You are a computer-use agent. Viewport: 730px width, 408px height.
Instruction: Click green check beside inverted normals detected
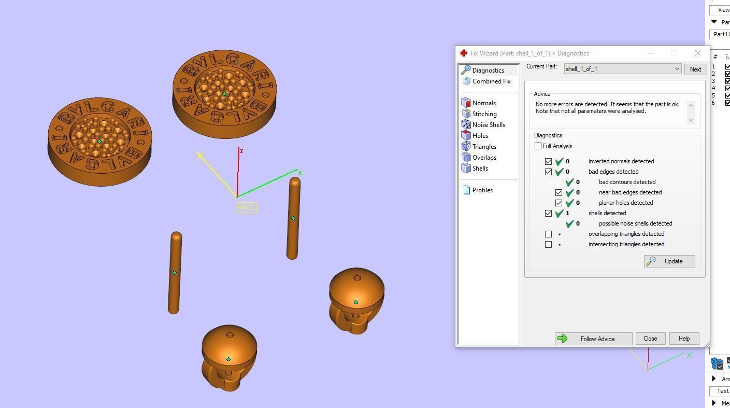(559, 161)
